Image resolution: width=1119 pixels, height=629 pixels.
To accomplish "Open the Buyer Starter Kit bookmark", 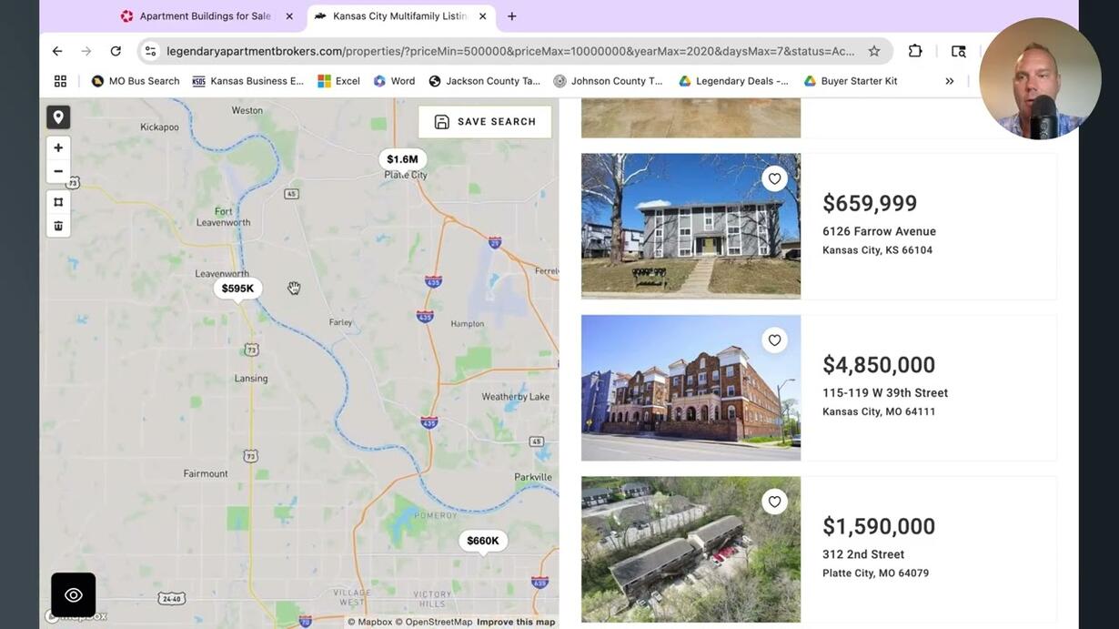I will (851, 81).
